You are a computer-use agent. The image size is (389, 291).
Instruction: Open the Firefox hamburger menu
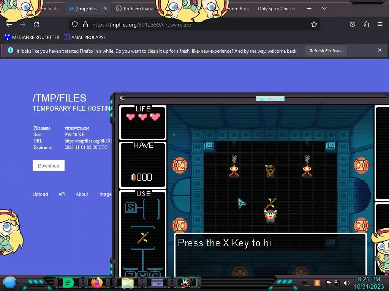(x=380, y=24)
